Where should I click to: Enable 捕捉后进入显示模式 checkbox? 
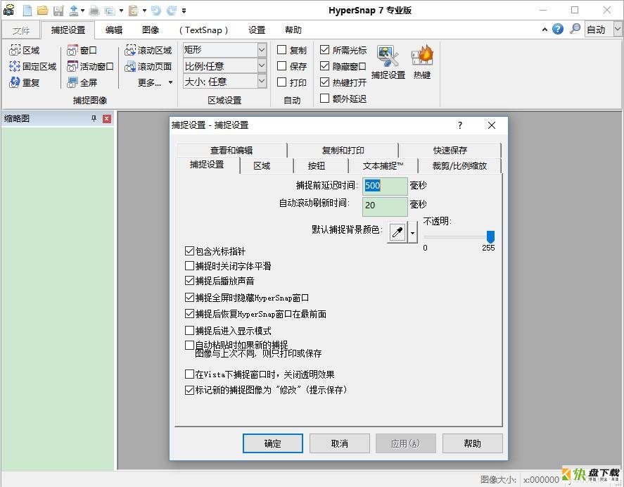pos(189,331)
